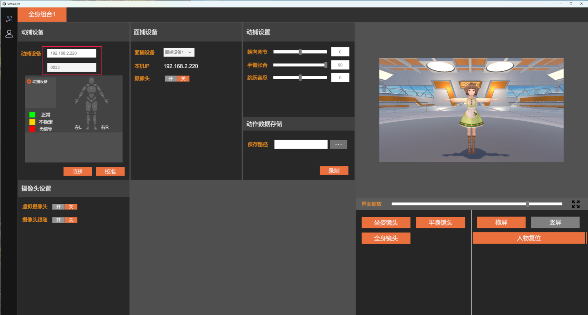Image resolution: width=588 pixels, height=315 pixels.
Task: Adjust the 界面缩放 slider handle
Action: 527,204
